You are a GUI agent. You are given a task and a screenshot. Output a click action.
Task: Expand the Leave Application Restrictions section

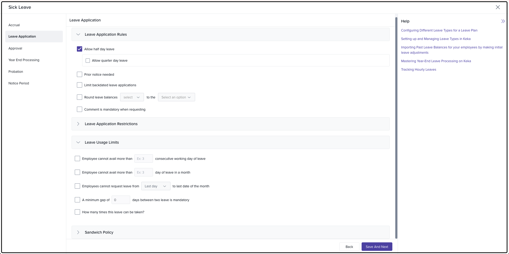pyautogui.click(x=78, y=124)
